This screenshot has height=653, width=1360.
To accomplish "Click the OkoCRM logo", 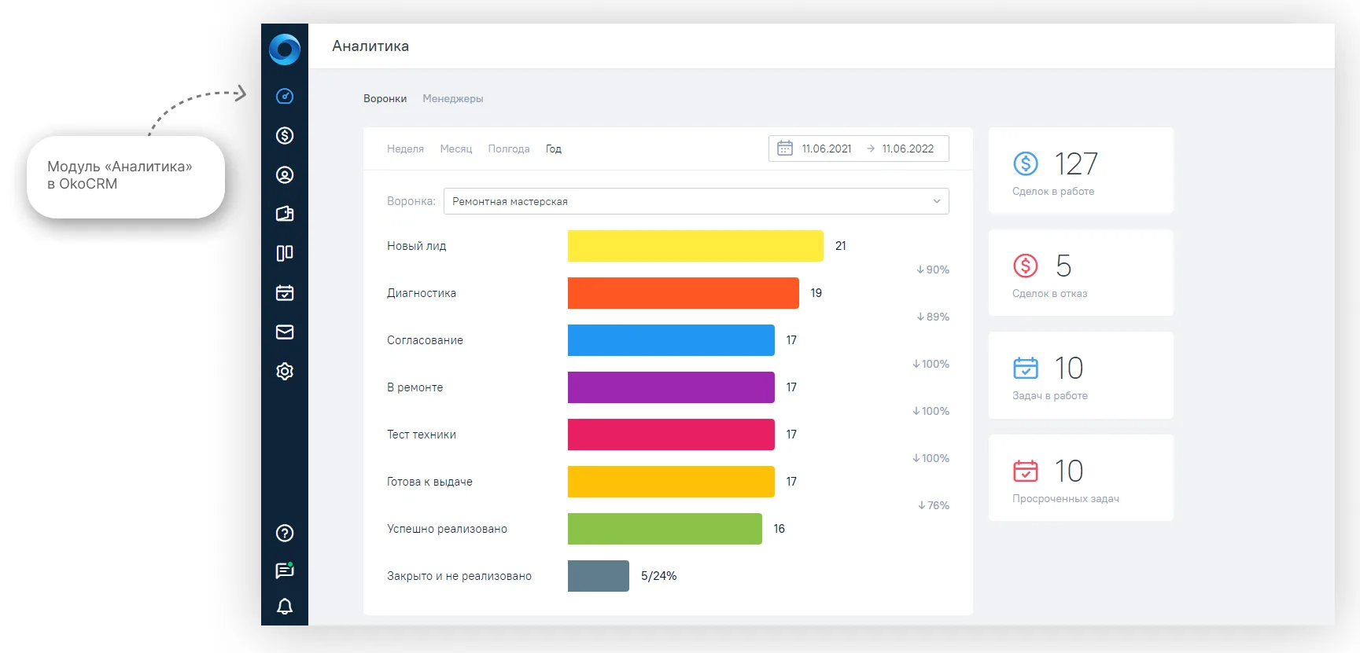I will tap(285, 49).
